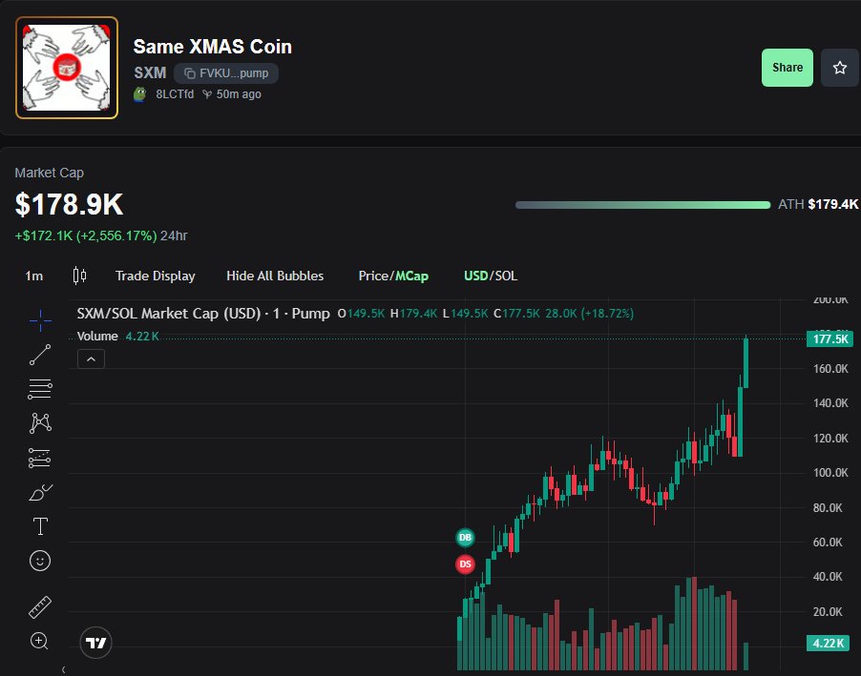The height and width of the screenshot is (676, 861).
Task: Open the XABCD pattern tool
Action: pos(39,422)
